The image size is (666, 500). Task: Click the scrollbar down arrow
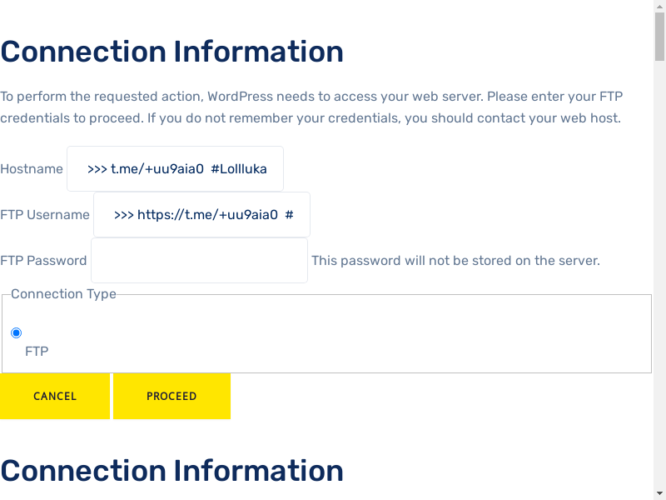[x=659, y=493]
